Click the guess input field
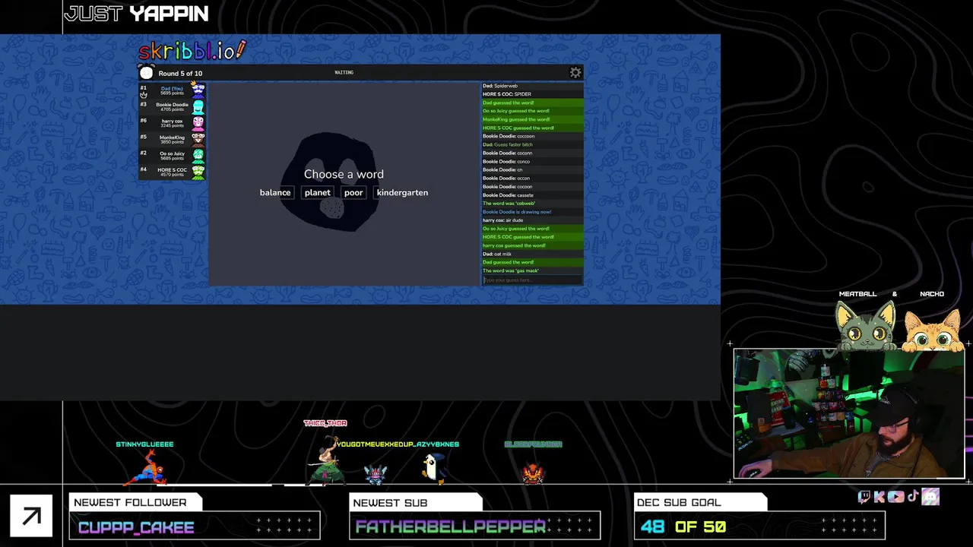The height and width of the screenshot is (547, 973). (532, 280)
